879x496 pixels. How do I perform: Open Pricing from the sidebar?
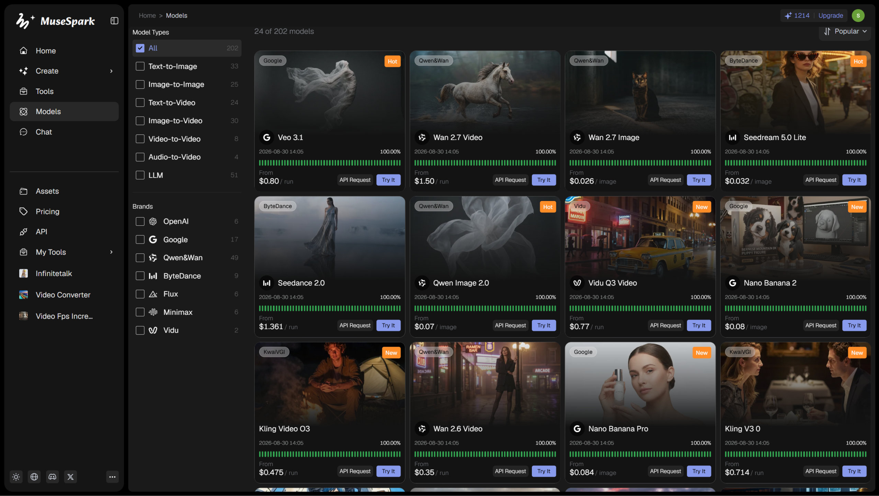64,211
